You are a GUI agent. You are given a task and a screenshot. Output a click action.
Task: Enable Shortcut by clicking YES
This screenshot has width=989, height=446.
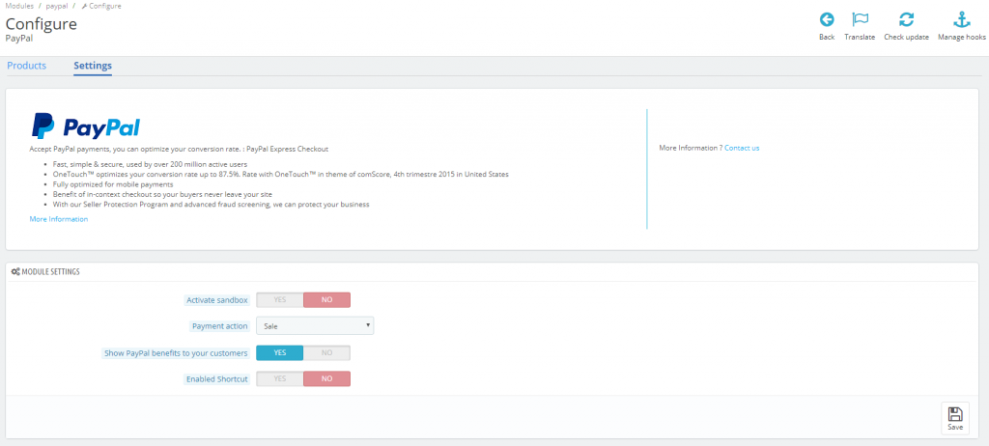click(280, 379)
